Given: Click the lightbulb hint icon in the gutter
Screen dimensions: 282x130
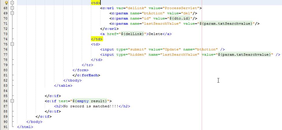Looking at the screenshot, I should point(6,3).
